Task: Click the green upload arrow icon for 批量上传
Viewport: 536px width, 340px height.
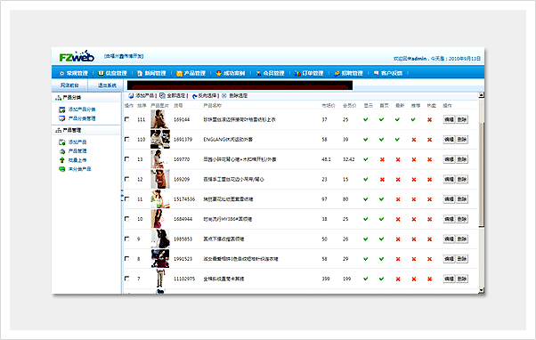Action: [61, 160]
